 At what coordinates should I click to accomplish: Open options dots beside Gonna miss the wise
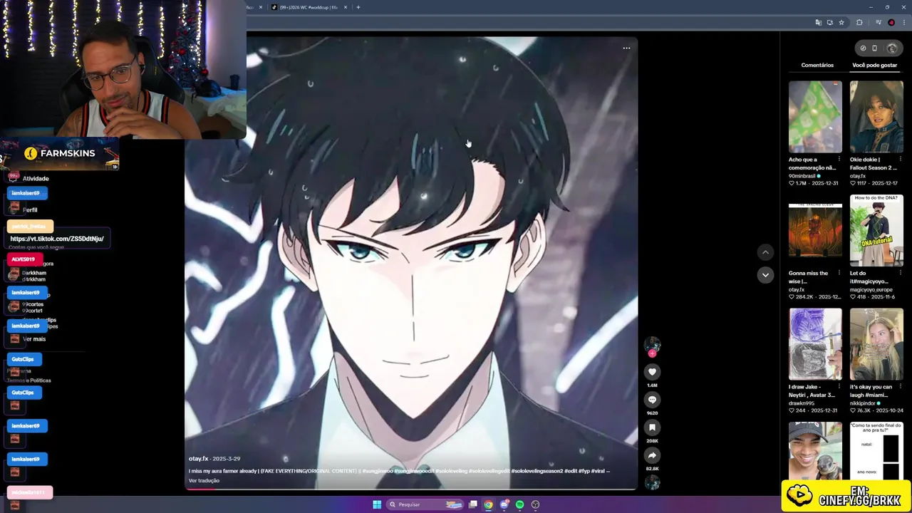(x=839, y=274)
